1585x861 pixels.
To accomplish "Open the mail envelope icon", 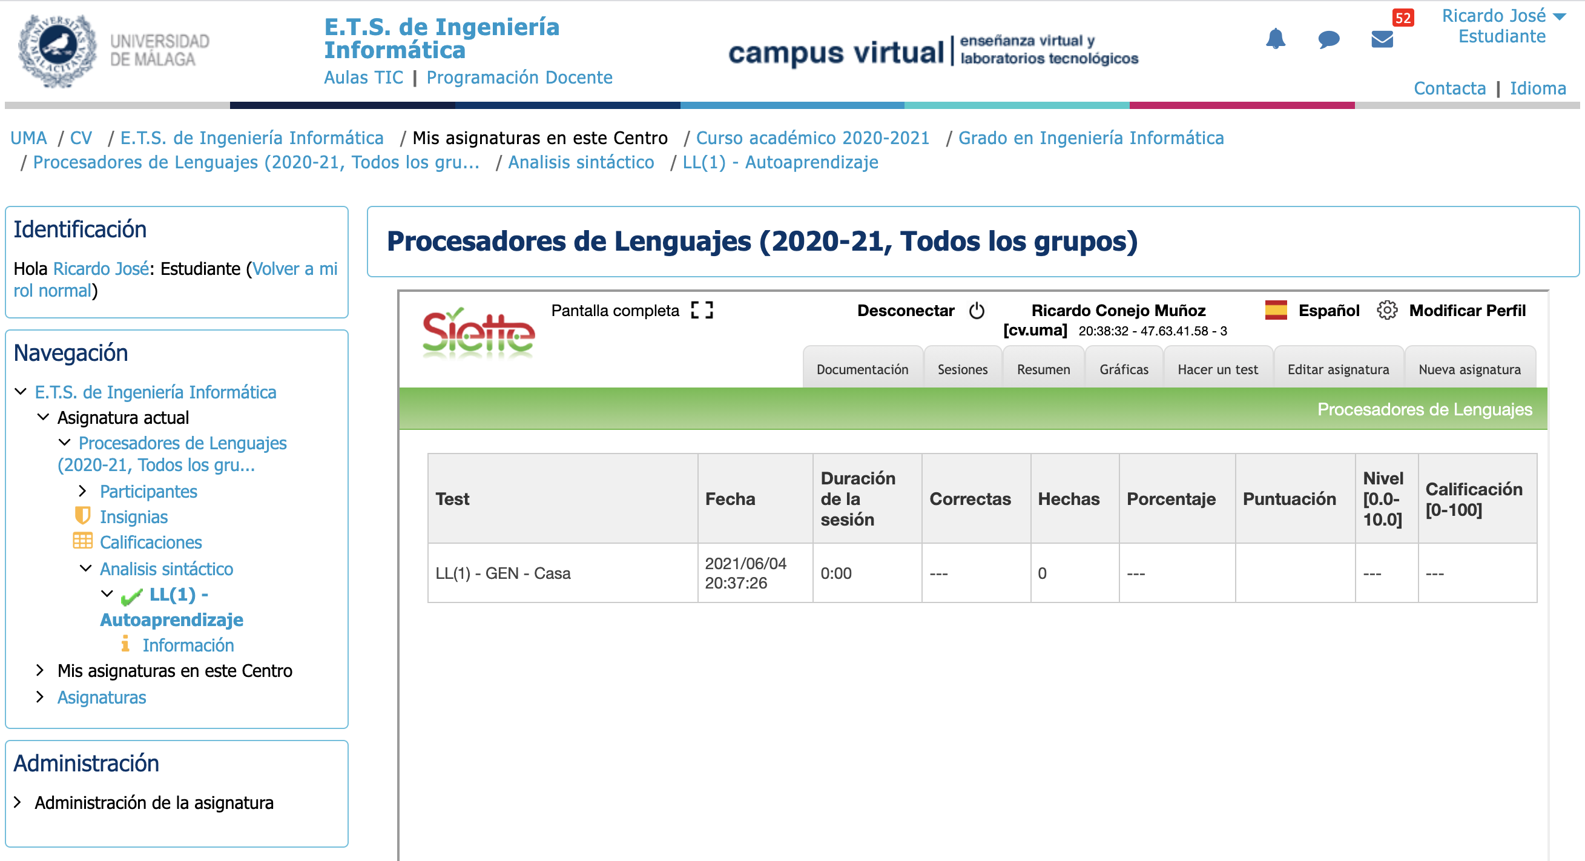I will click(1382, 39).
